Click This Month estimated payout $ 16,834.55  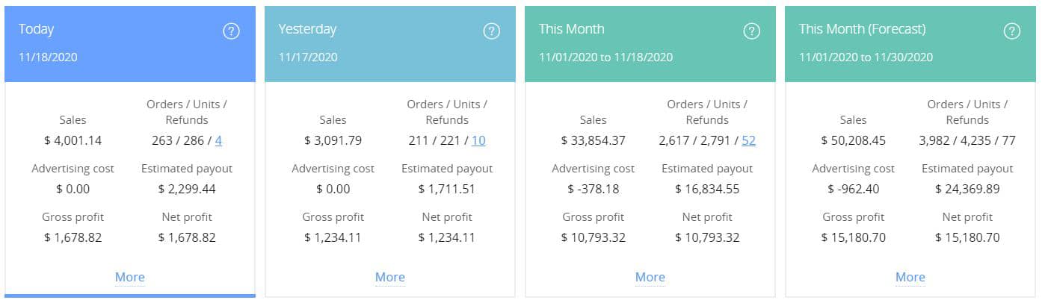(x=707, y=189)
